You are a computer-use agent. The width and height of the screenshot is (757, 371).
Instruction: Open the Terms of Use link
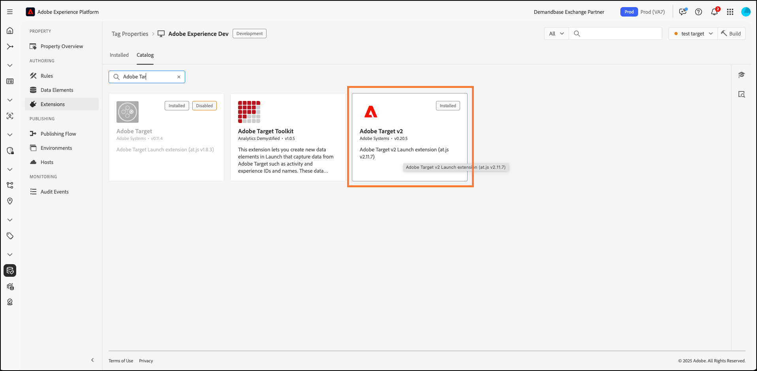coord(121,361)
